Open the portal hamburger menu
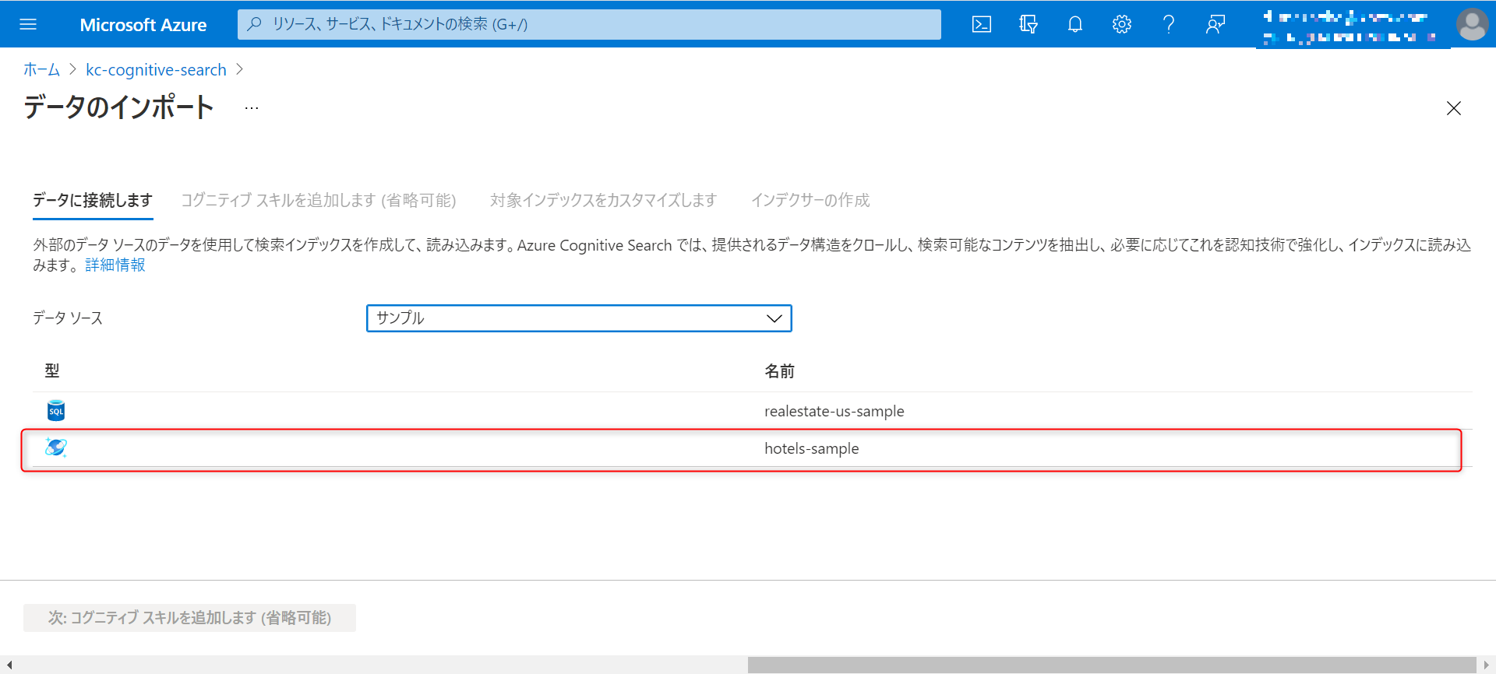Screen dimensions: 1496x674 [28, 24]
